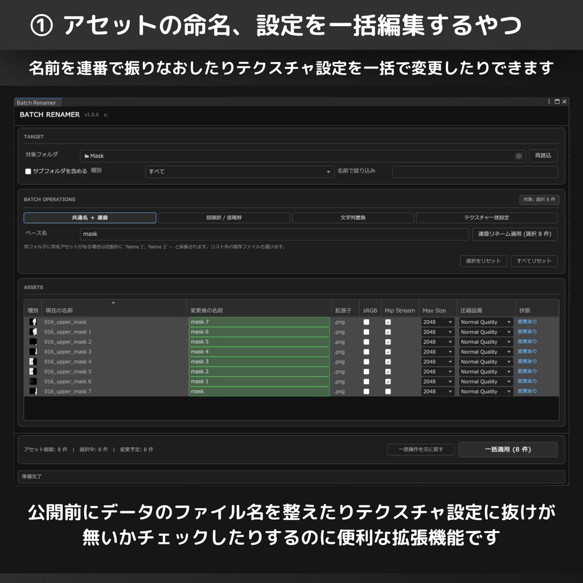Image resolution: width=583 pixels, height=583 pixels.
Task: Click the 状態 column header
Action: click(x=537, y=309)
